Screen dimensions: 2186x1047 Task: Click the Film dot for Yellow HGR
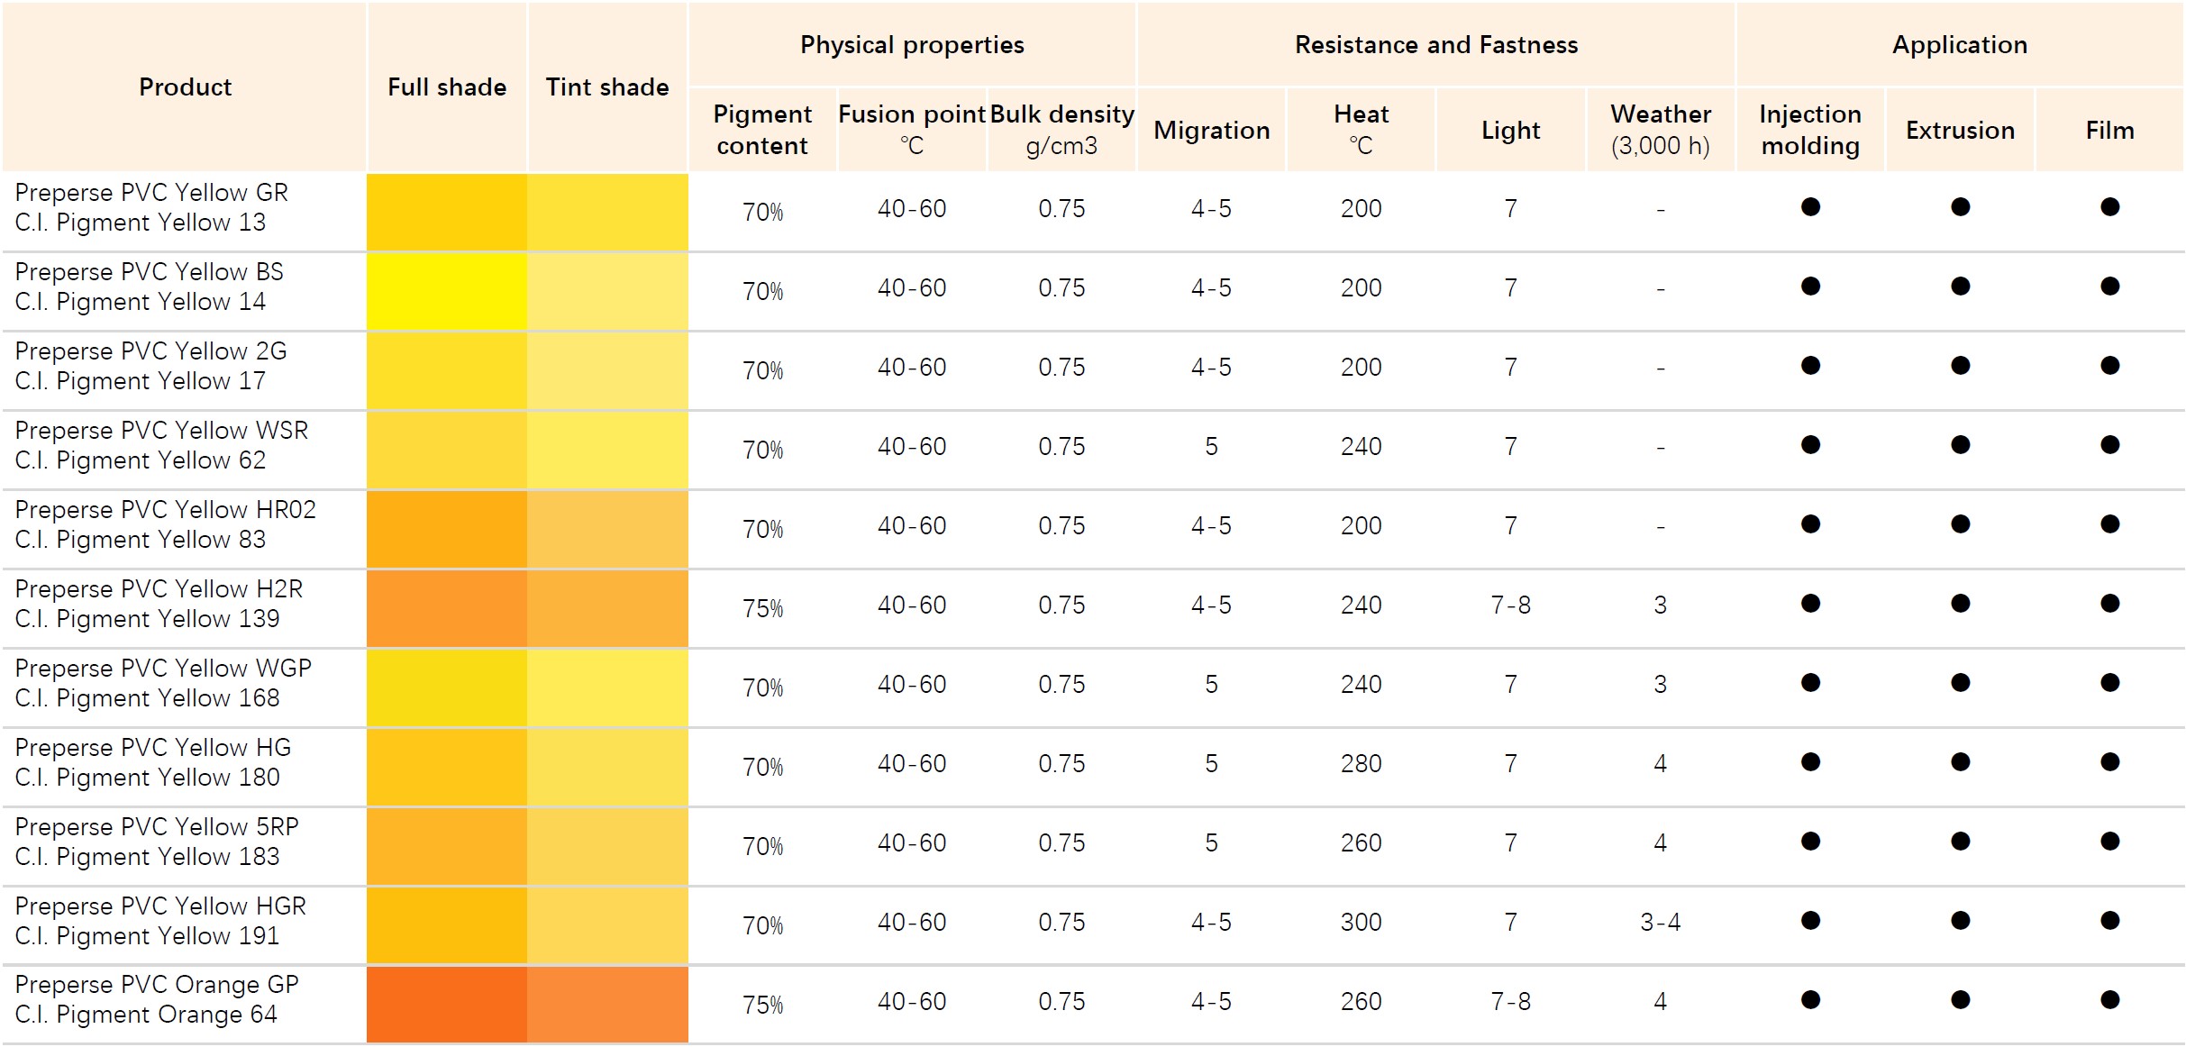[2109, 921]
